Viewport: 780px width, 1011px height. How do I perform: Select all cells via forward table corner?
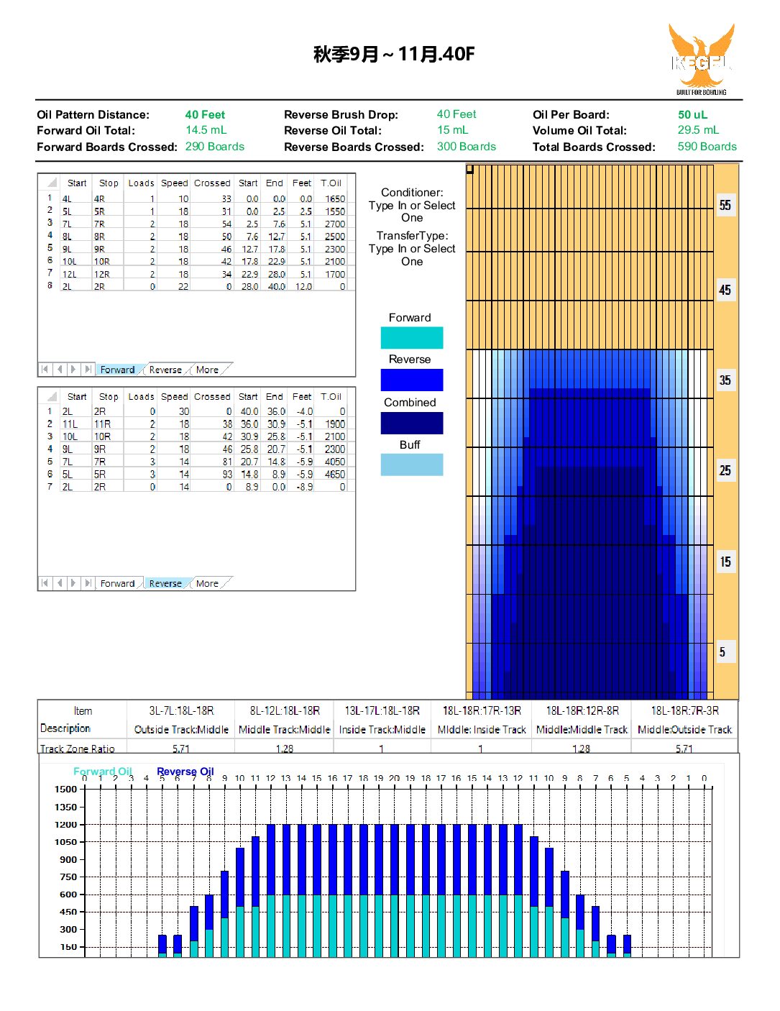tap(50, 183)
